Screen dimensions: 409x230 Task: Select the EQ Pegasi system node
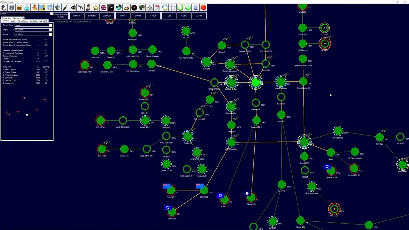point(133,33)
